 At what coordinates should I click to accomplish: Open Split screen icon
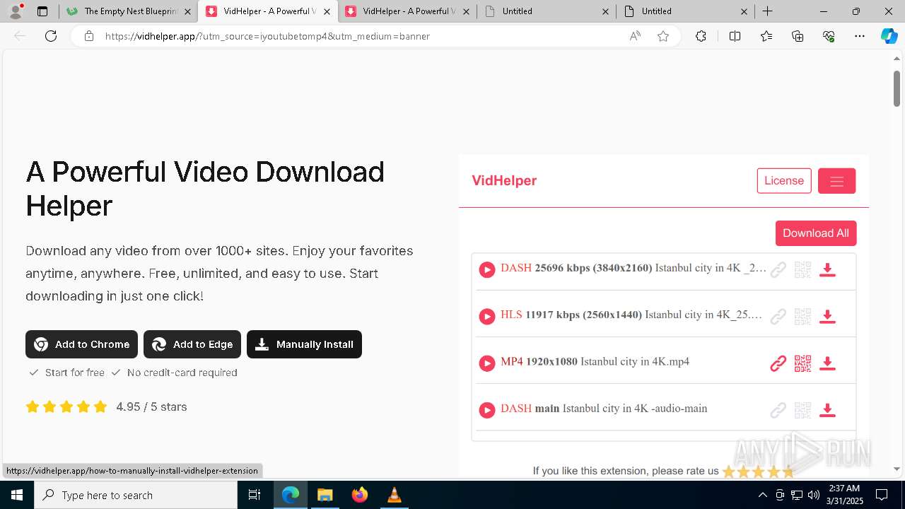click(x=735, y=36)
